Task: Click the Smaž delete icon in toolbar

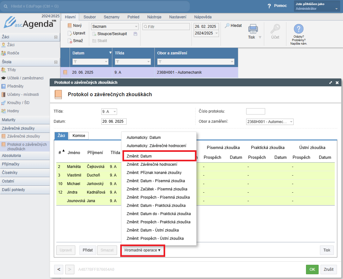Action: click(x=70, y=41)
